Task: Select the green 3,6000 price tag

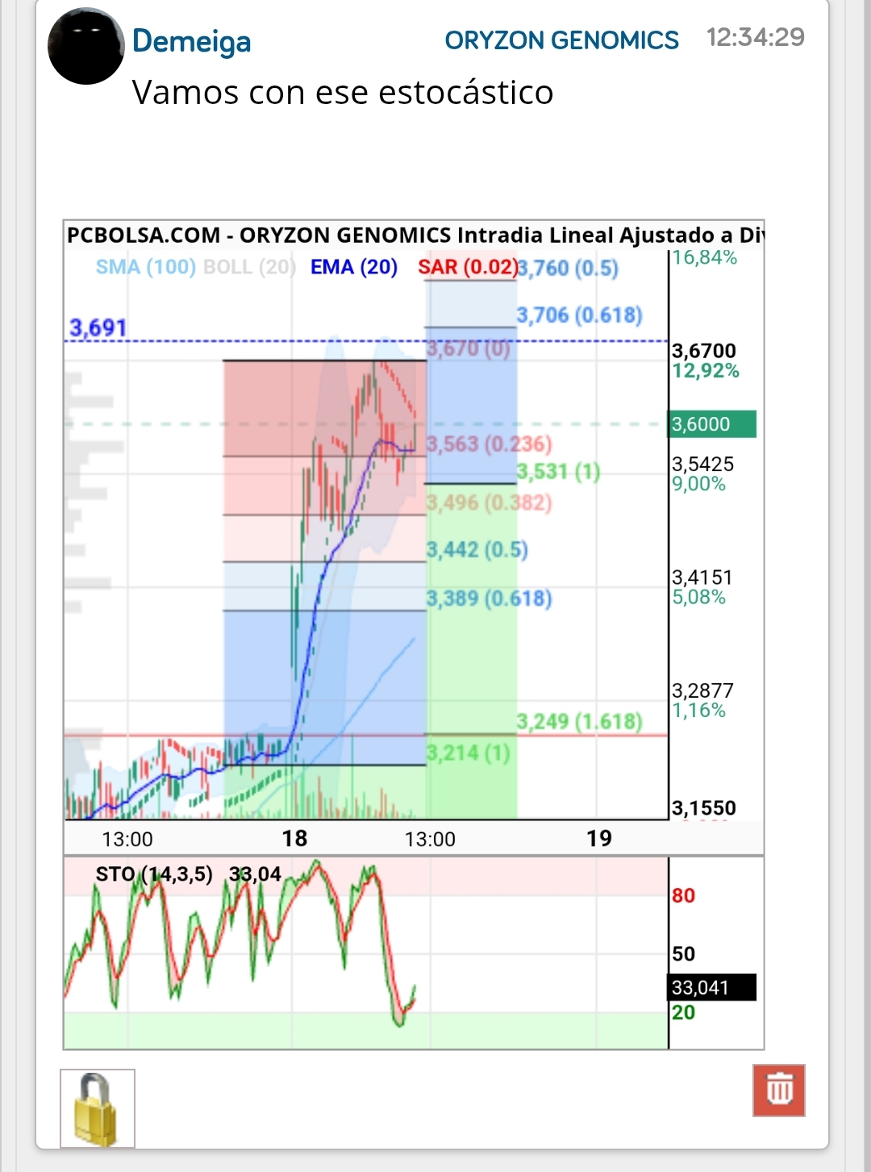Action: 713,424
